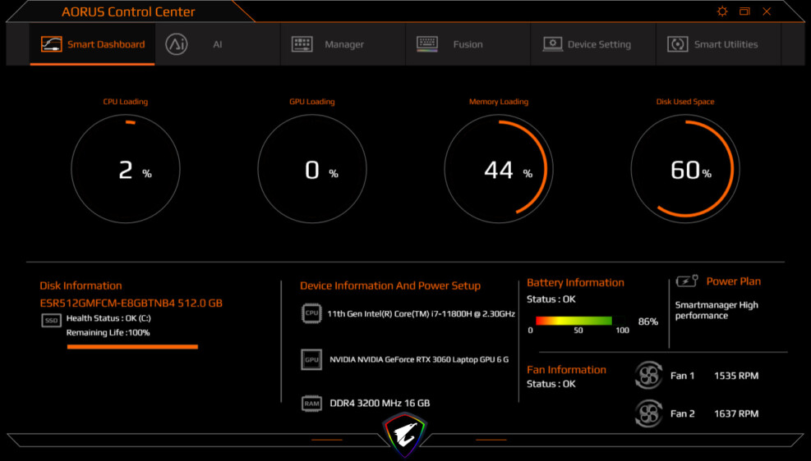Click the AORUS eagle logo badge
Screen dimensions: 811x461
tap(404, 435)
